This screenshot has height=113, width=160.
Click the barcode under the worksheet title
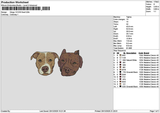tap(26, 9)
